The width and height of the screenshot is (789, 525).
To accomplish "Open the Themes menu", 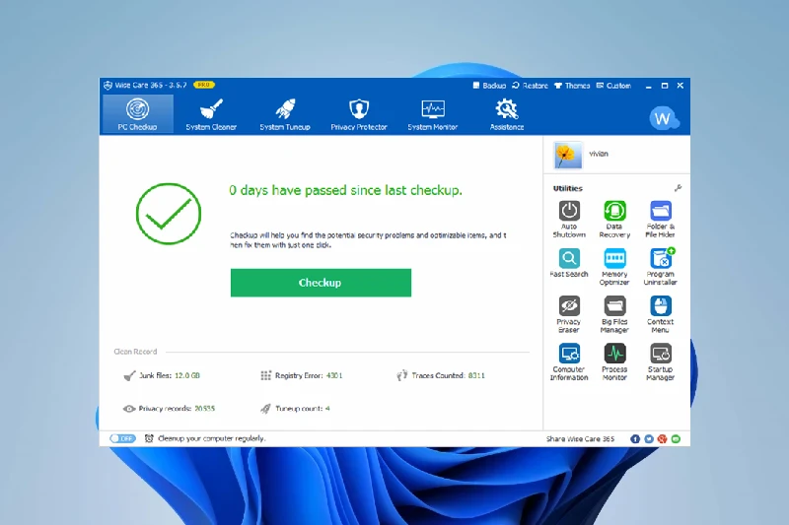I will (x=572, y=86).
